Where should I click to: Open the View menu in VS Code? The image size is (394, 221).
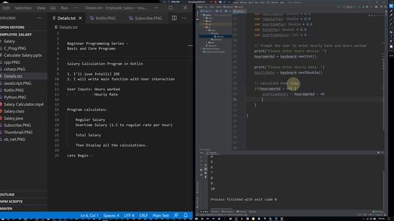pyautogui.click(x=41, y=8)
